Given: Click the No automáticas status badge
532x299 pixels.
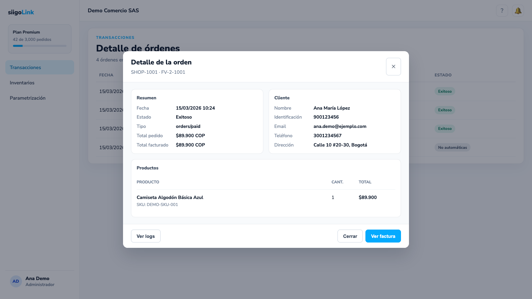Looking at the screenshot, I should pyautogui.click(x=452, y=148).
